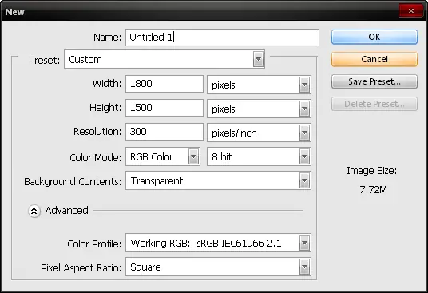Click into the Name text field
428x293 pixels.
pyautogui.click(x=222, y=38)
